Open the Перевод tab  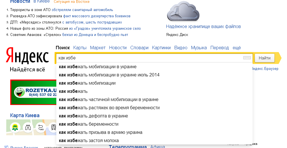[220, 48]
